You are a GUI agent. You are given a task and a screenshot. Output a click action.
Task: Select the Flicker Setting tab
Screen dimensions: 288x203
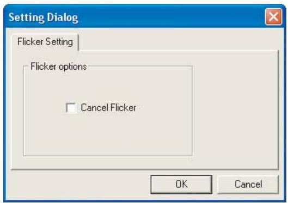click(45, 42)
